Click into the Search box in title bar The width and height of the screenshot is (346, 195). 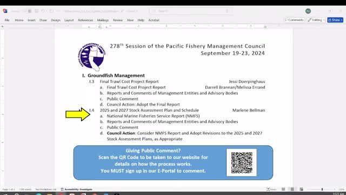point(190,11)
